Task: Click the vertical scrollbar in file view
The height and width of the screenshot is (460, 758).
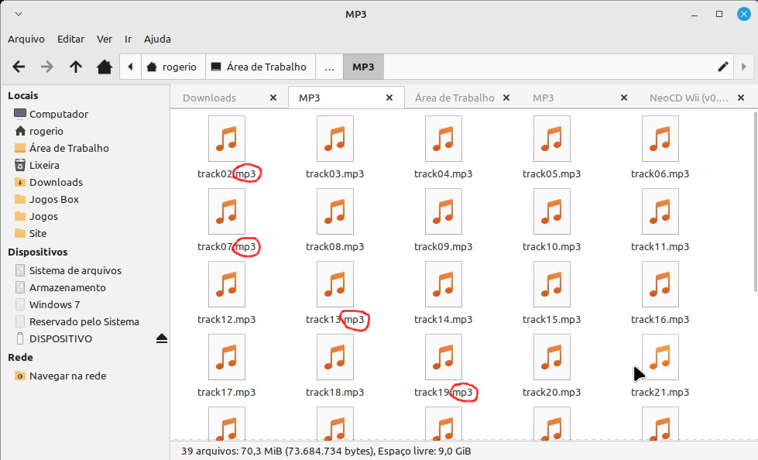Action: [x=753, y=201]
